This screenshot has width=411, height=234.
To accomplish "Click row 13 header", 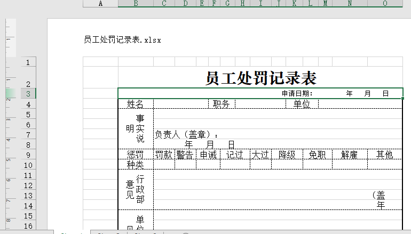I will point(27,196).
